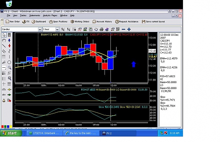Open the Statements menu
Screen dimensions: 220x142
coord(34,15)
